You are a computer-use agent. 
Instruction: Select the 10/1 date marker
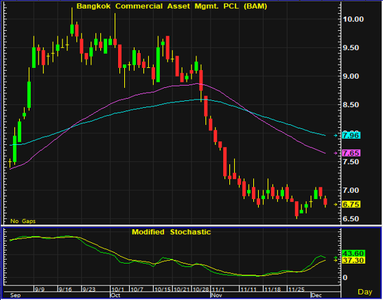point(118,290)
